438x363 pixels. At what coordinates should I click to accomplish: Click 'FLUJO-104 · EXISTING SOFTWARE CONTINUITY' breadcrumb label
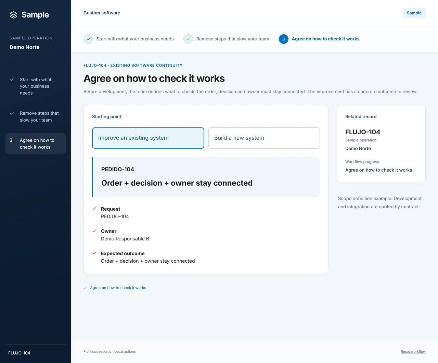[x=133, y=65]
